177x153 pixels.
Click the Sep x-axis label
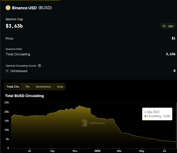52,151
